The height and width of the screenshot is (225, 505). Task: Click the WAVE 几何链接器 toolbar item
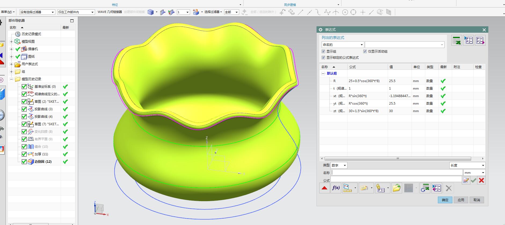[x=110, y=12]
